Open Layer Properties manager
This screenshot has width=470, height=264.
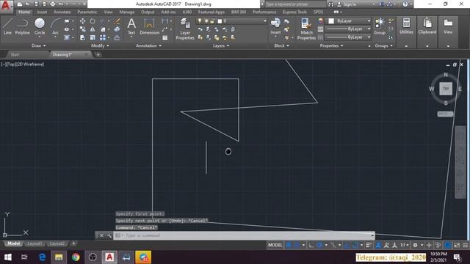185,29
